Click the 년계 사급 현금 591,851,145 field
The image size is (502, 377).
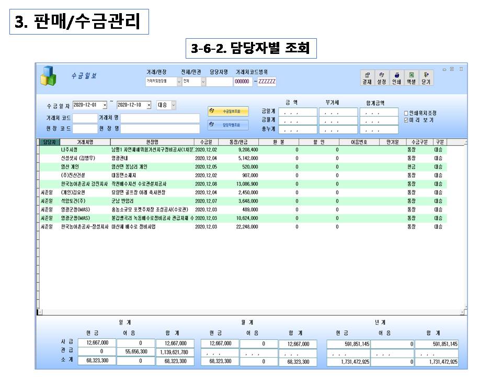pos(348,344)
